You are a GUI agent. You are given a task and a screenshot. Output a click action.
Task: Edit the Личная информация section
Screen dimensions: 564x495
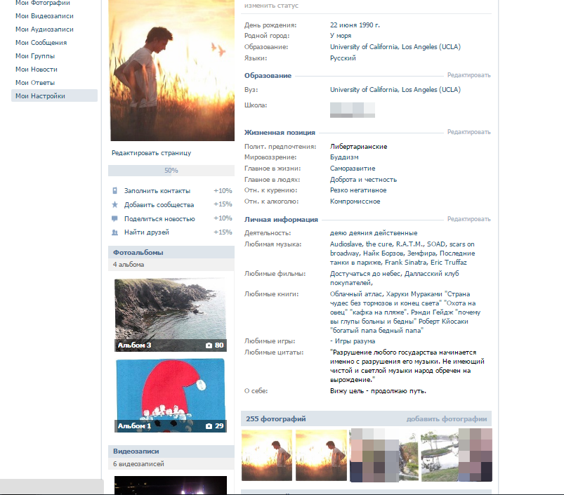[x=468, y=219]
